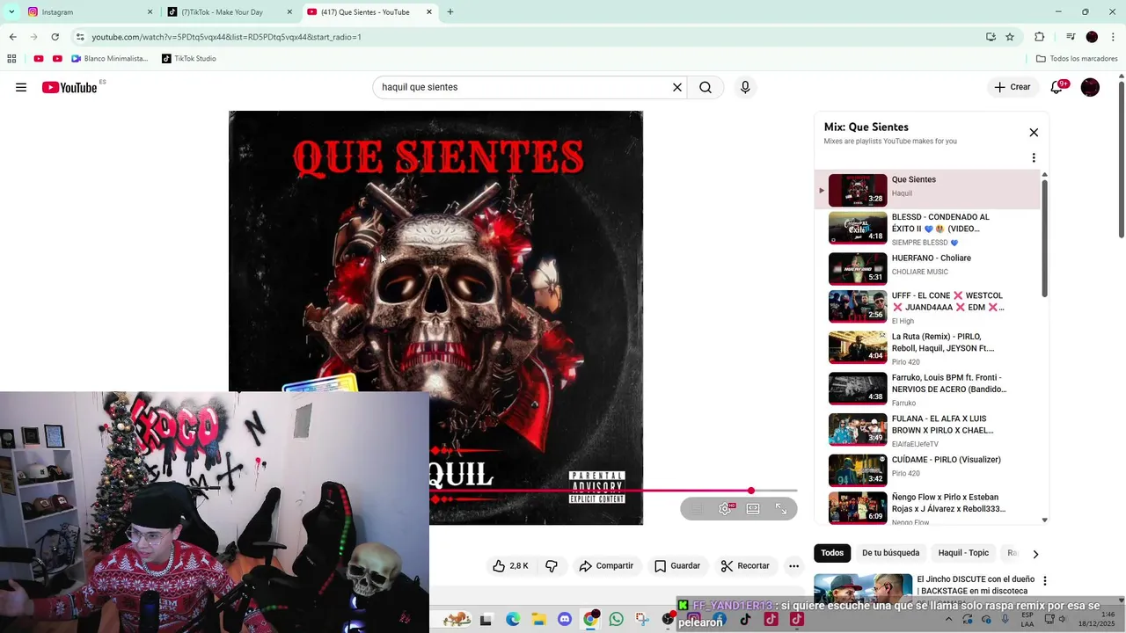1126x633 pixels.
Task: Open Chrome media controls icon
Action: [1071, 37]
